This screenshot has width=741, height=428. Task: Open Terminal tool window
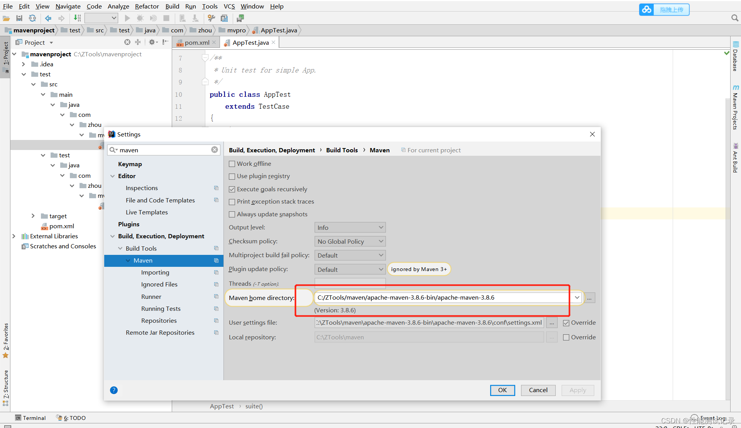click(30, 418)
